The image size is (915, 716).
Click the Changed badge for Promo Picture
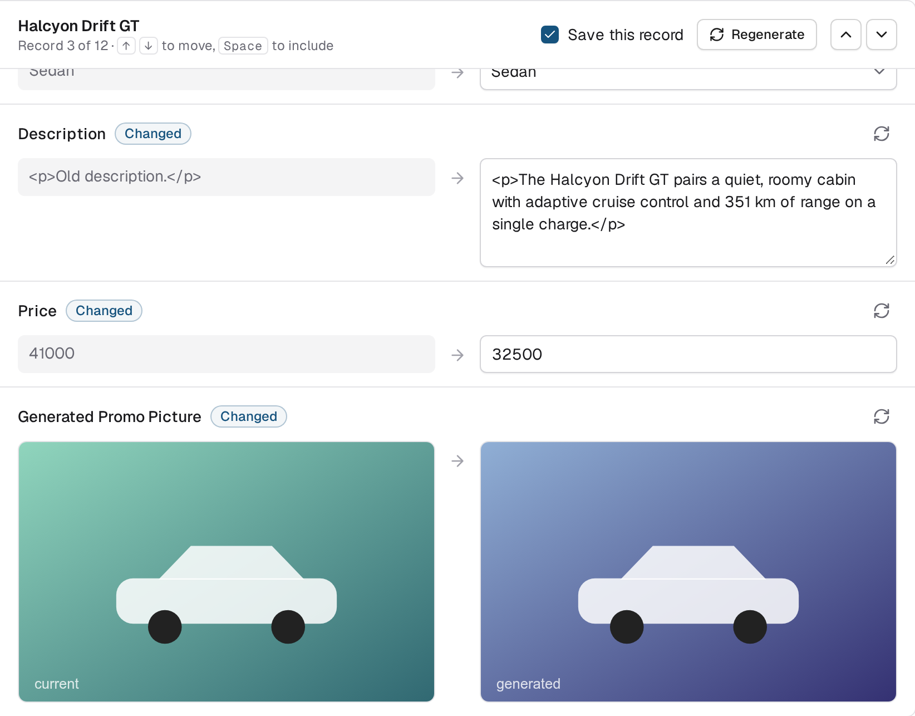(249, 416)
